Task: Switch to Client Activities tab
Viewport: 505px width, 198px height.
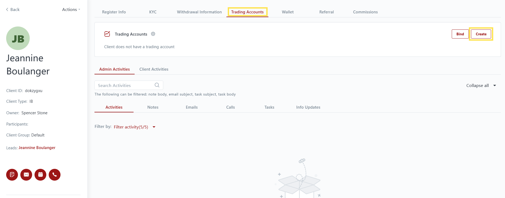Action: pyautogui.click(x=154, y=69)
